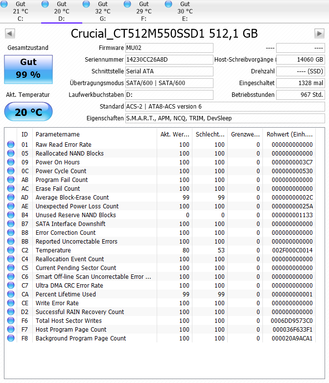Viewport: 329px width, 383px height.
Task: Click the Schlecht... column header
Action: click(210, 135)
